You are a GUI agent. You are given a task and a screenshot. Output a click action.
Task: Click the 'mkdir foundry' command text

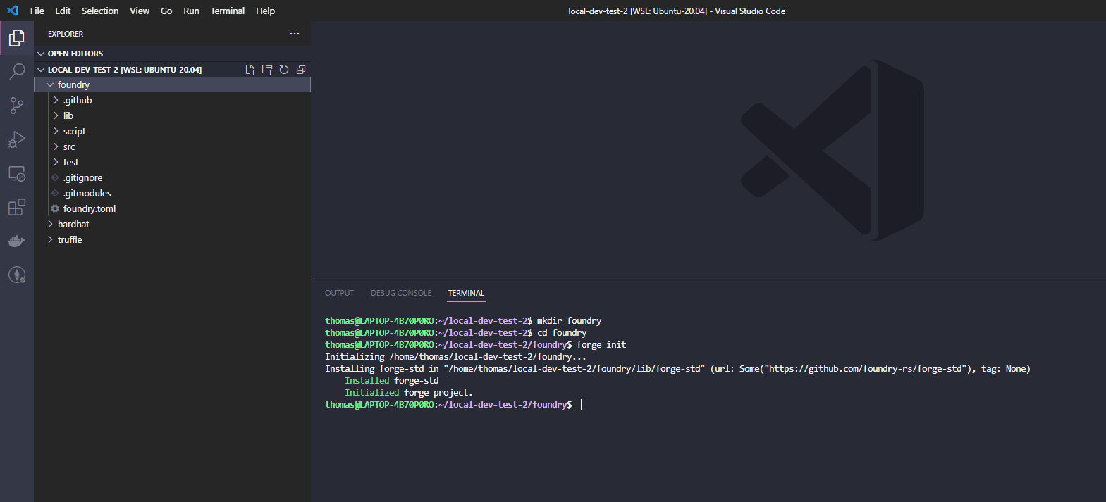569,321
